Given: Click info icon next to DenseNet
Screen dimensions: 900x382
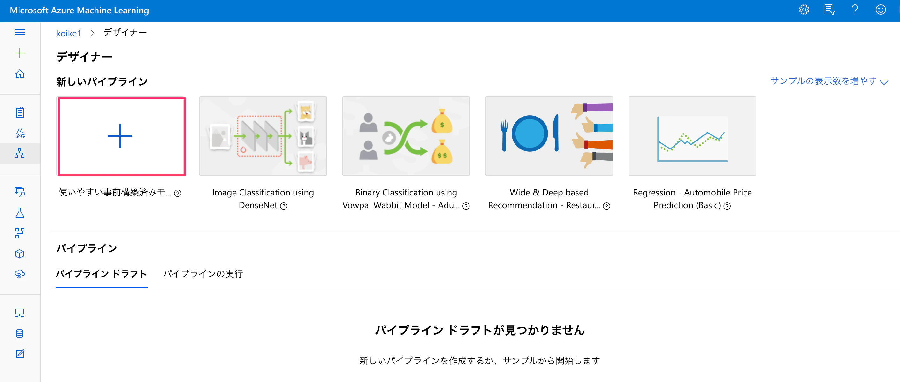Looking at the screenshot, I should tap(284, 206).
